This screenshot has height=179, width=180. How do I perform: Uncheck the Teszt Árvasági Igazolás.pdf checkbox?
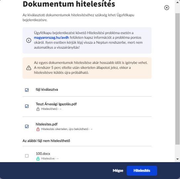[27, 106]
